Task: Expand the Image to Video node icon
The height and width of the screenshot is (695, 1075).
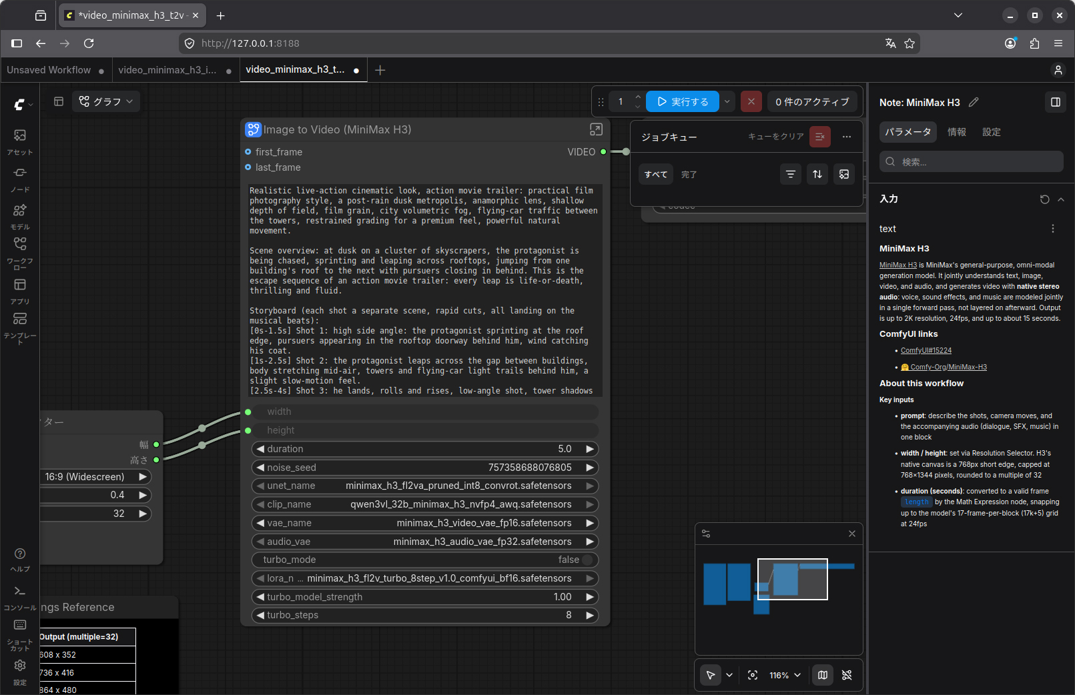Action: [596, 129]
